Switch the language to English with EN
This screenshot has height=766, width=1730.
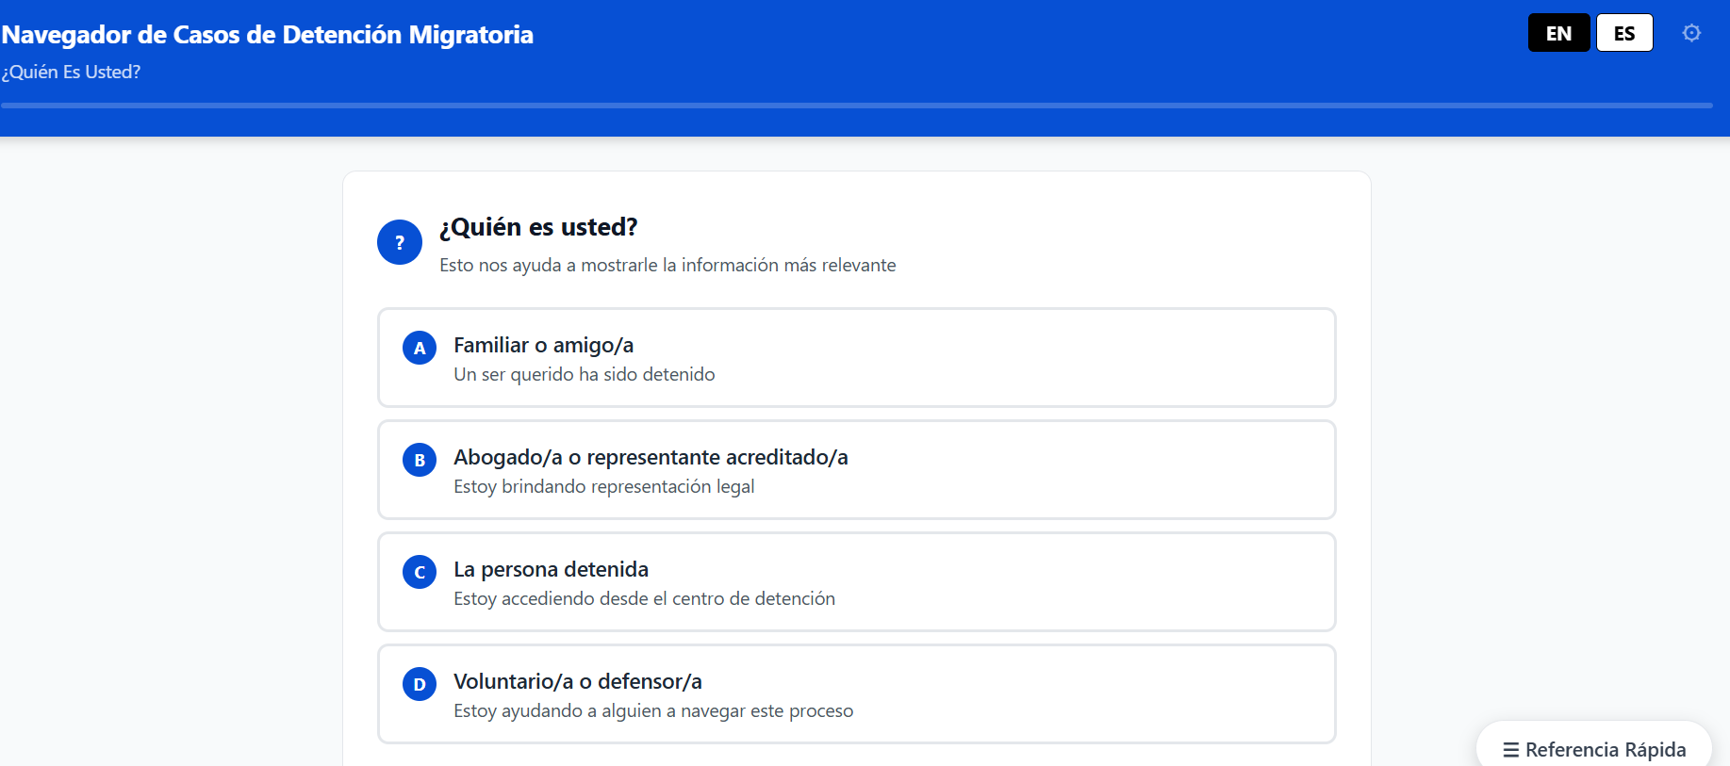[1559, 33]
